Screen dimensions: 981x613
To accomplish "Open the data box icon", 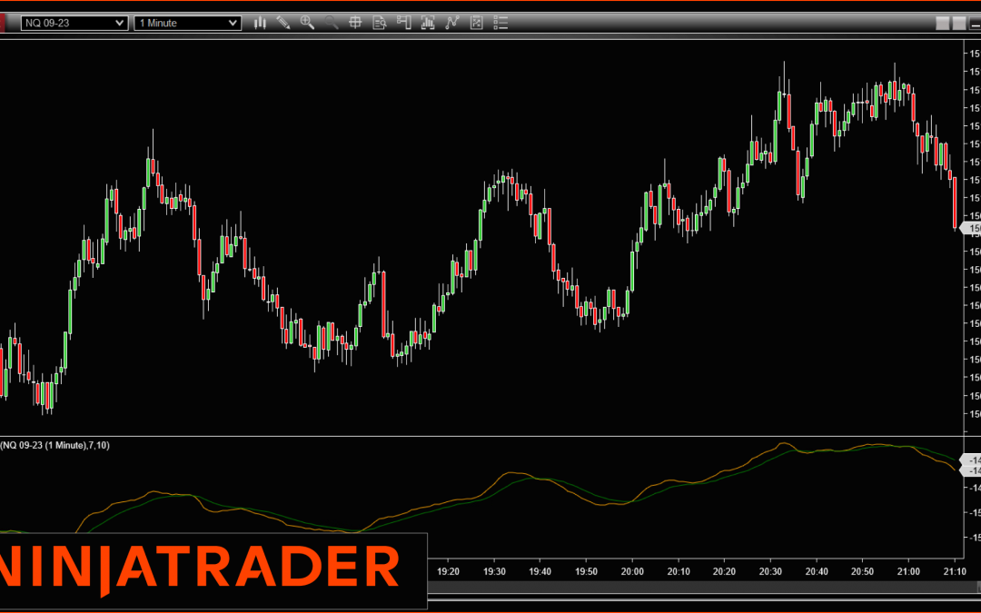I will [379, 23].
